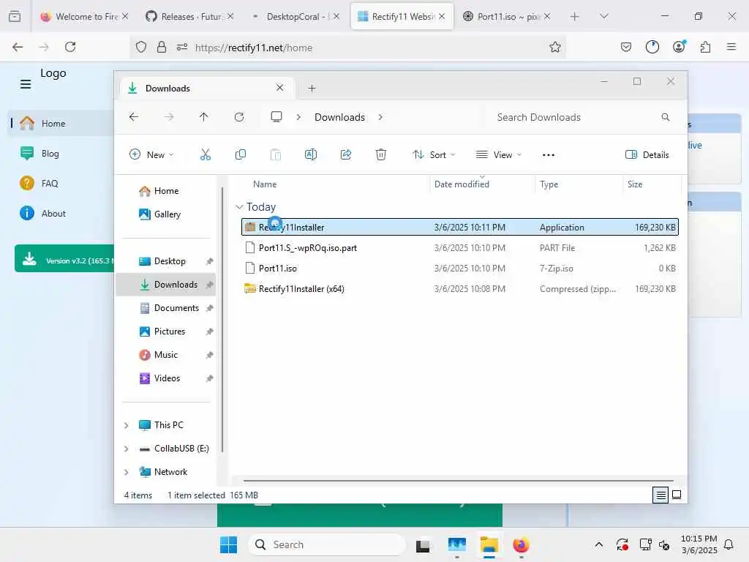
Task: Show site security lock information
Action: [162, 47]
